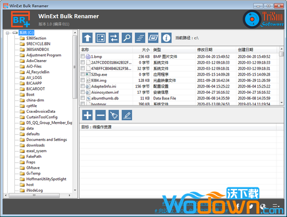Check the 9384.img checkbox
This screenshot has height=217, width=287.
tap(83, 80)
